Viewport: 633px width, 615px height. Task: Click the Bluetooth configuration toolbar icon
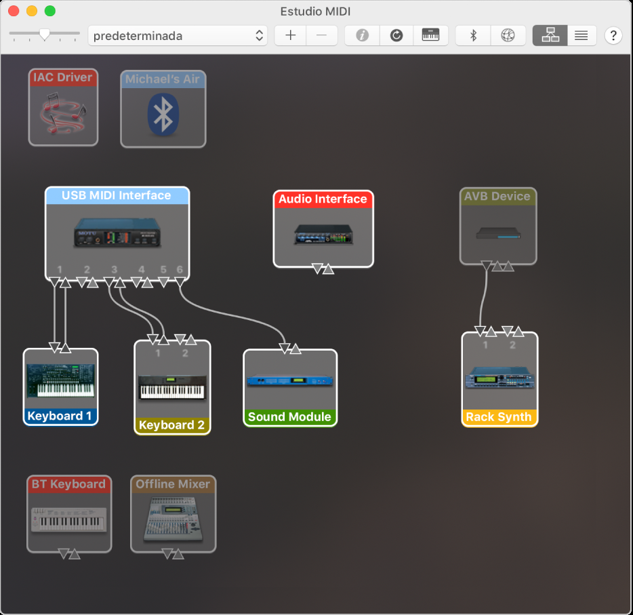tap(474, 36)
